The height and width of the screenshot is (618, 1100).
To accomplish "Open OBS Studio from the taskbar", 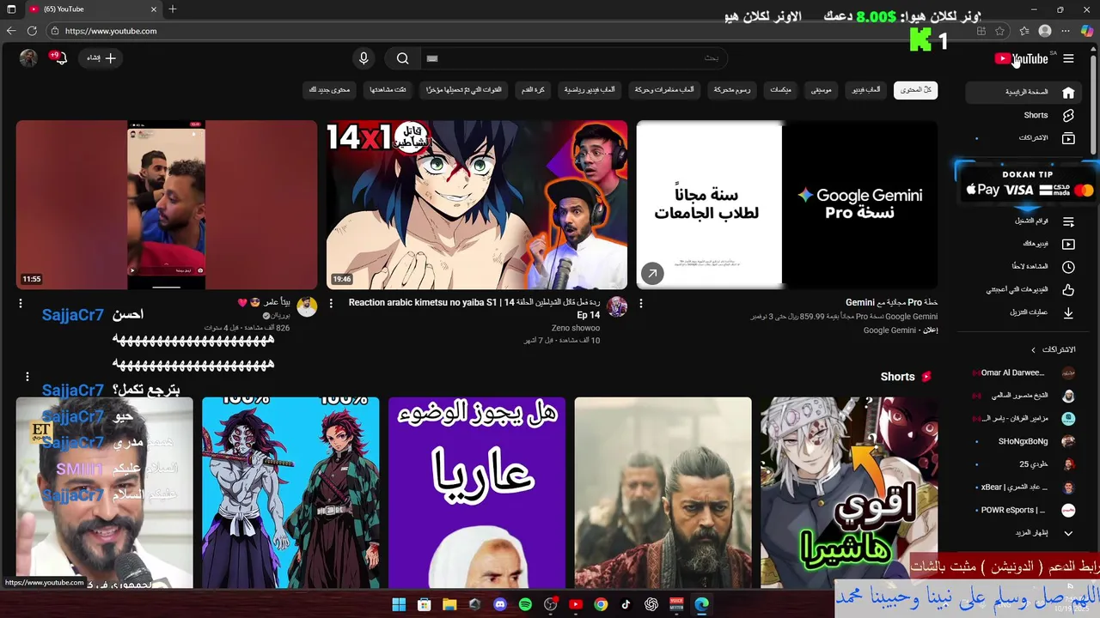I will (x=551, y=604).
